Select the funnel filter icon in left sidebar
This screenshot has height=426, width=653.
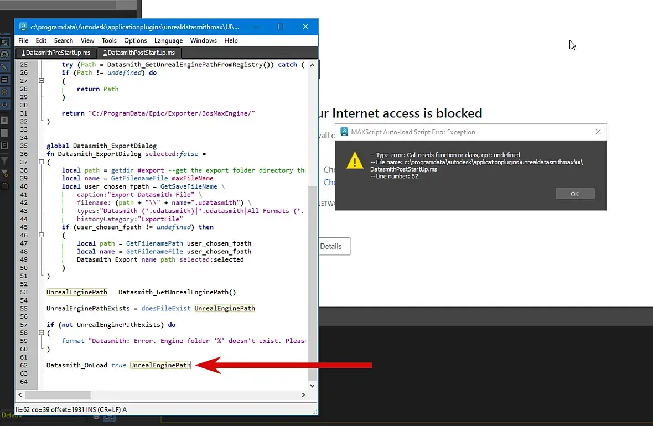point(4,160)
